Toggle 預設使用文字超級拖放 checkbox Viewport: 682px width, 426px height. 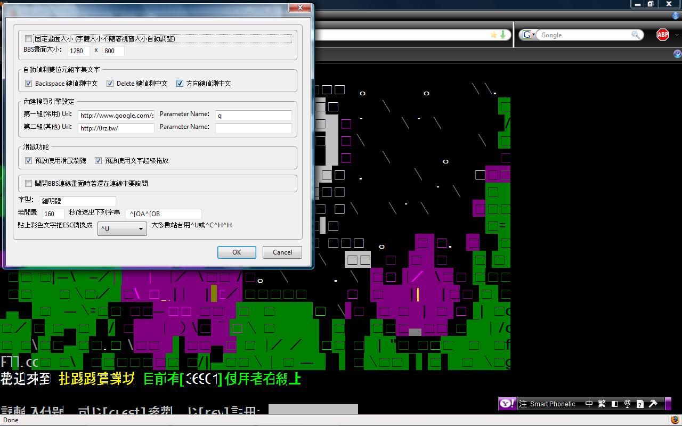[x=99, y=160]
